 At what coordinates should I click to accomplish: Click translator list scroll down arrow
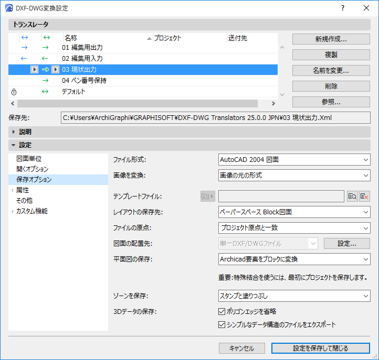pyautogui.click(x=282, y=95)
